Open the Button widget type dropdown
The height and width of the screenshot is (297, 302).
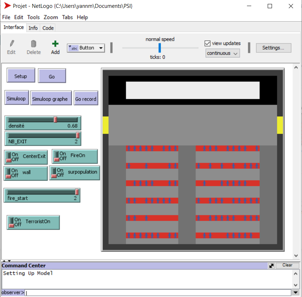click(x=86, y=48)
